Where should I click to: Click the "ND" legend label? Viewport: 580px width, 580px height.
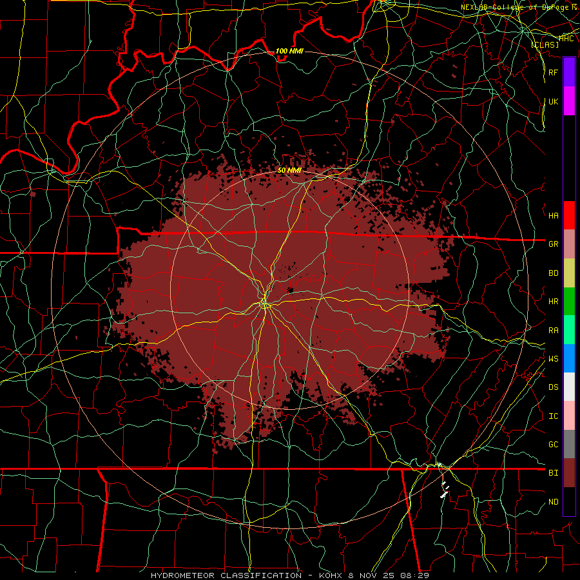point(554,502)
